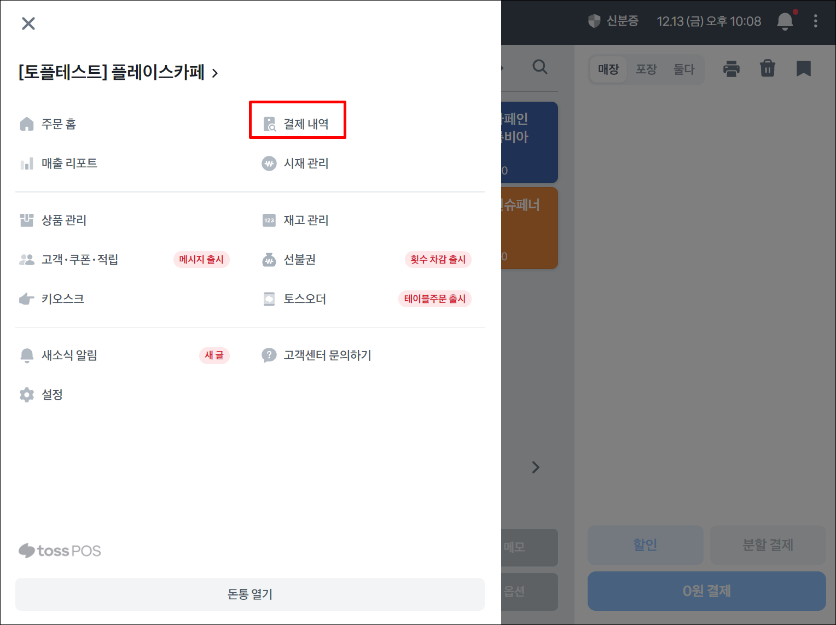
Task: Expand the store name 플레이스카페 chevron
Action: (x=215, y=73)
